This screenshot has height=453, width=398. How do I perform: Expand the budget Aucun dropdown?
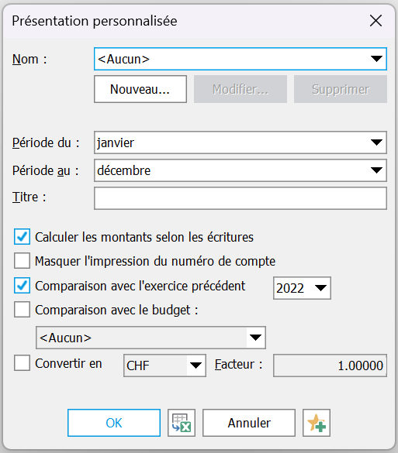click(151, 338)
